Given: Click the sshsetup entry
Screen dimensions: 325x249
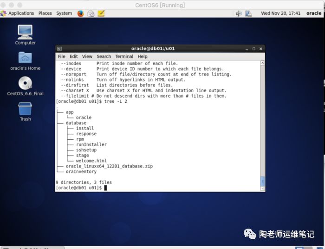Looking at the screenshot, I should (86, 150).
